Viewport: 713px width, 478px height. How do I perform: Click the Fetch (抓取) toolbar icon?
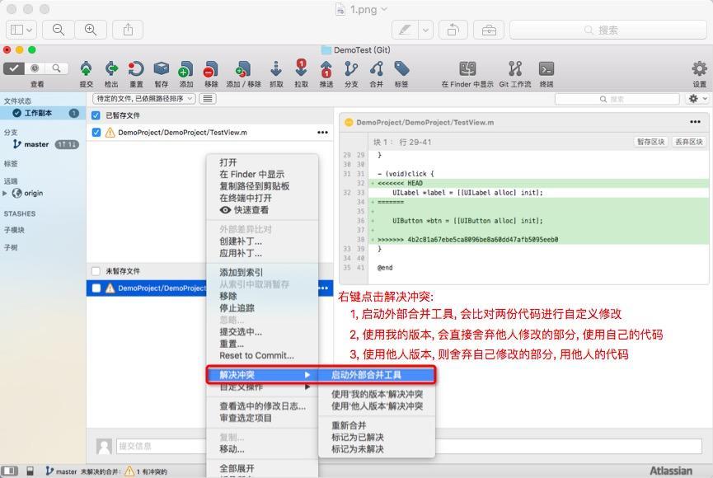(276, 69)
